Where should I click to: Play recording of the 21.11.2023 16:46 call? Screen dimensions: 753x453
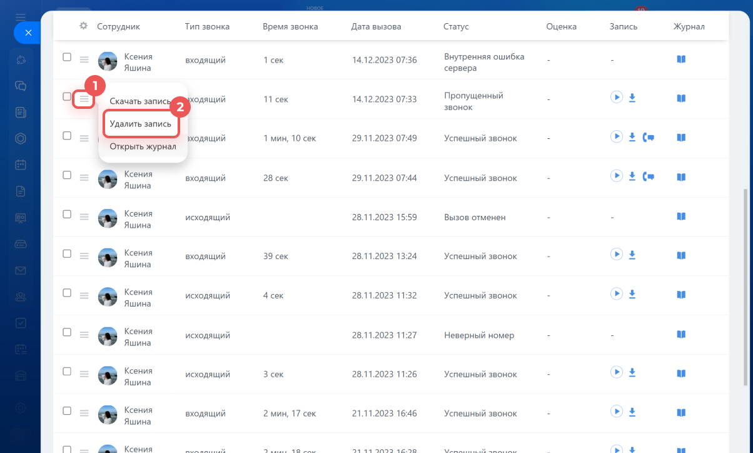coord(617,411)
